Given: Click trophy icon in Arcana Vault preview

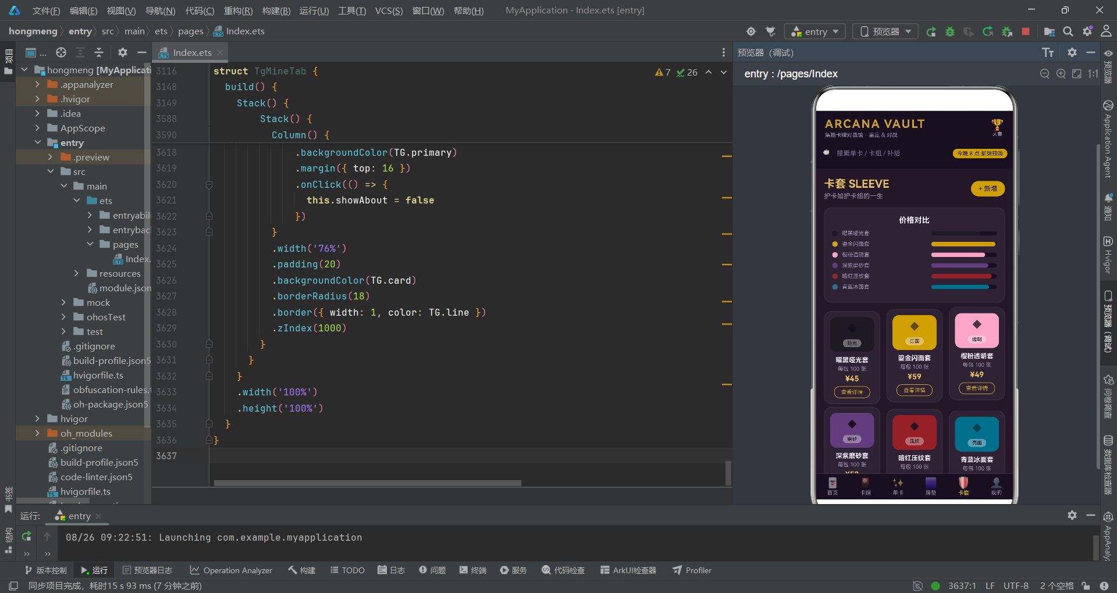Looking at the screenshot, I should 997,126.
